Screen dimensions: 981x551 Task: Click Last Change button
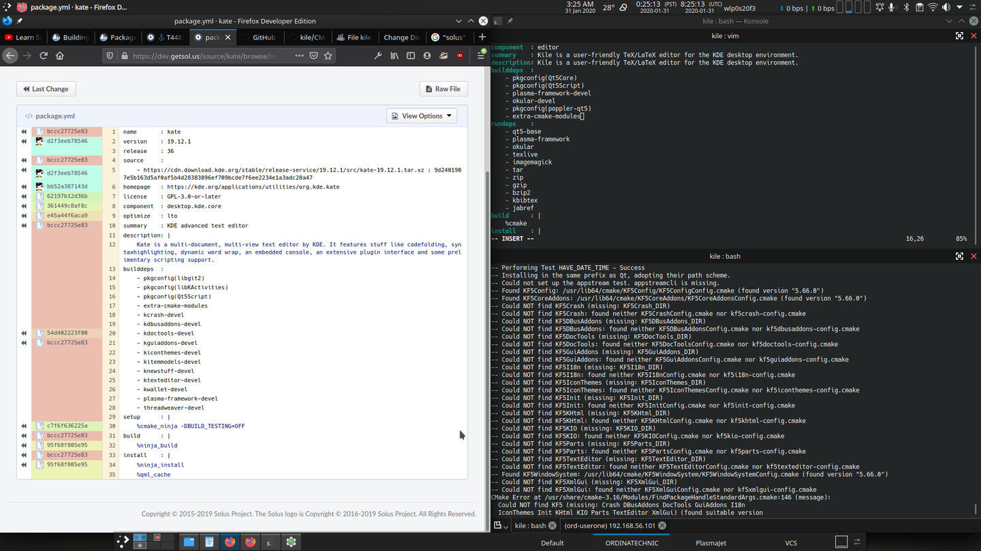[x=46, y=89]
